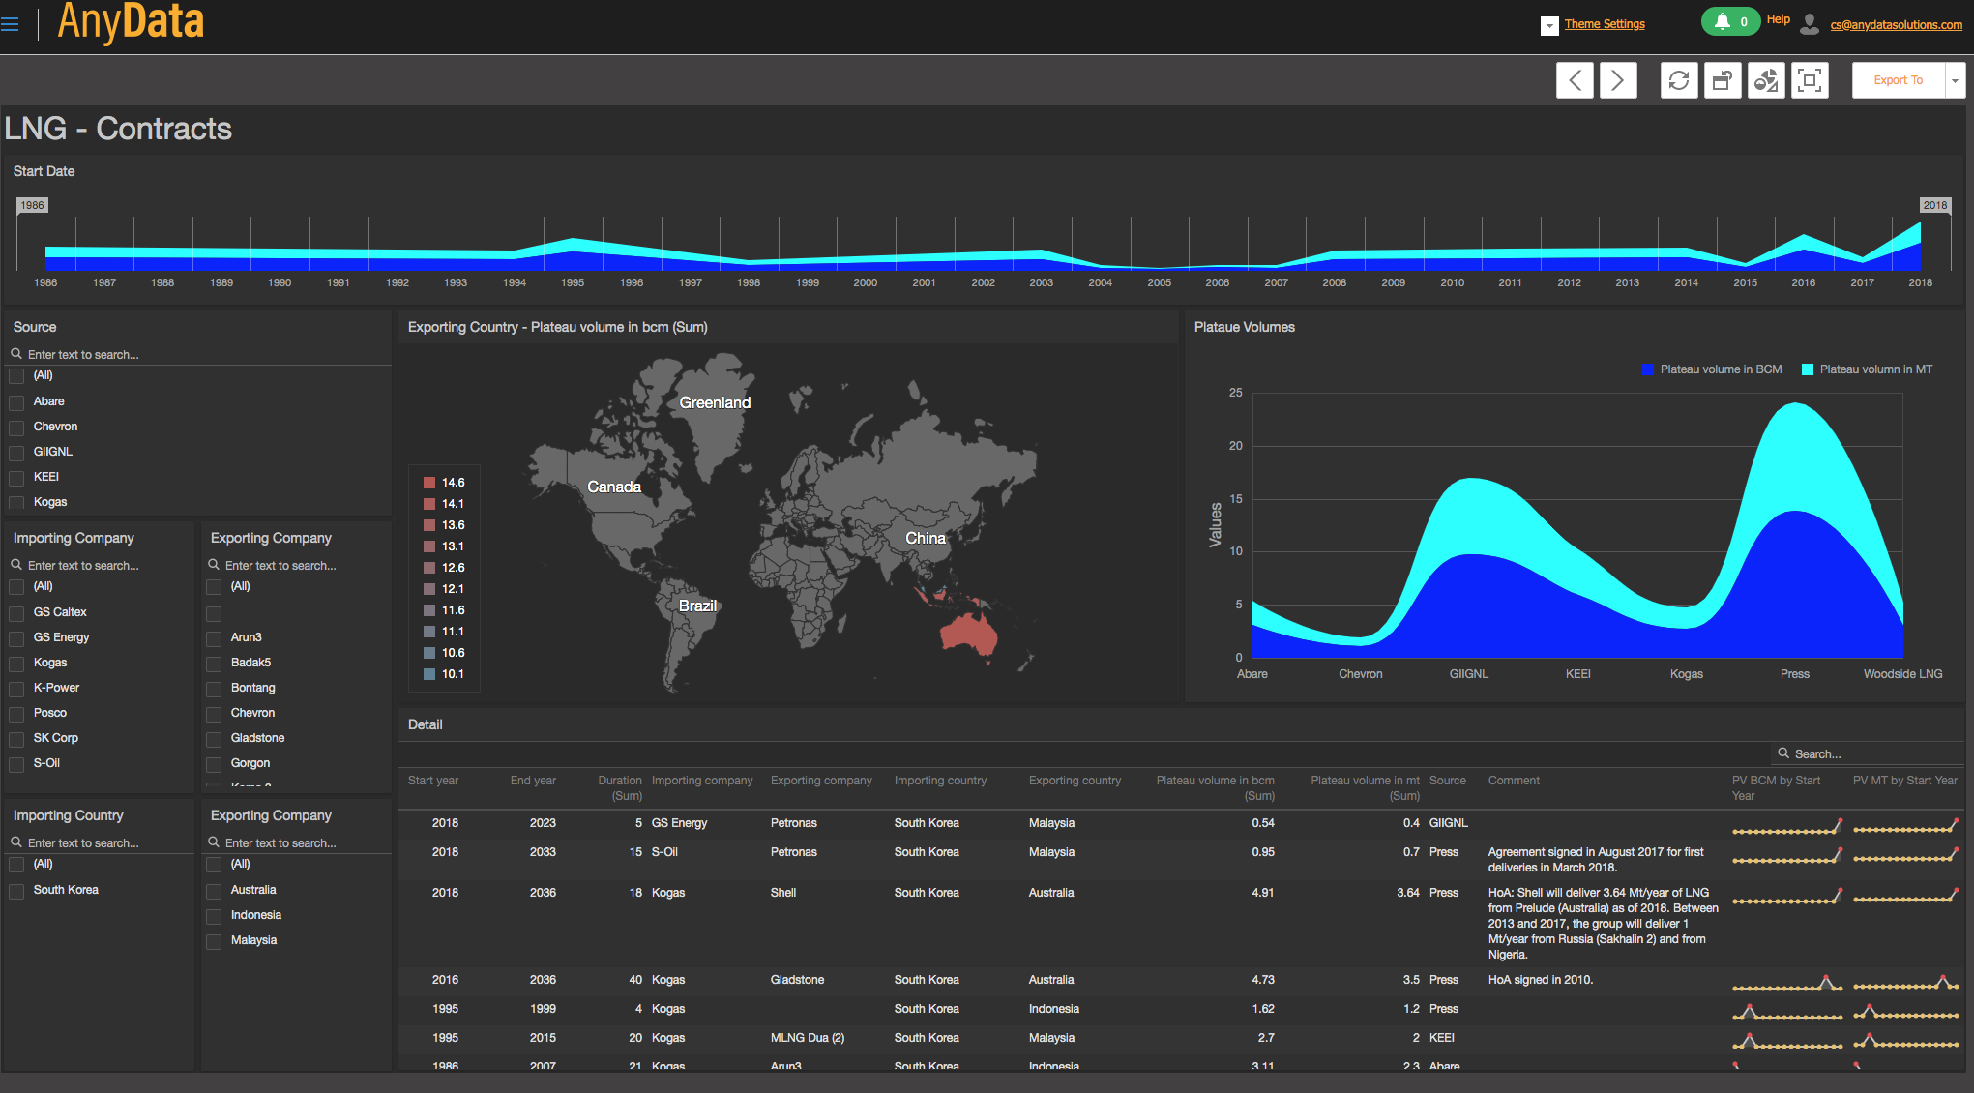
Task: Toggle fullscreen mode icon
Action: click(x=1810, y=80)
